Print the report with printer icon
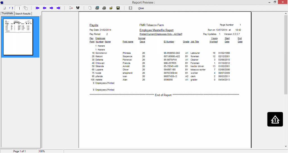 [104, 8]
